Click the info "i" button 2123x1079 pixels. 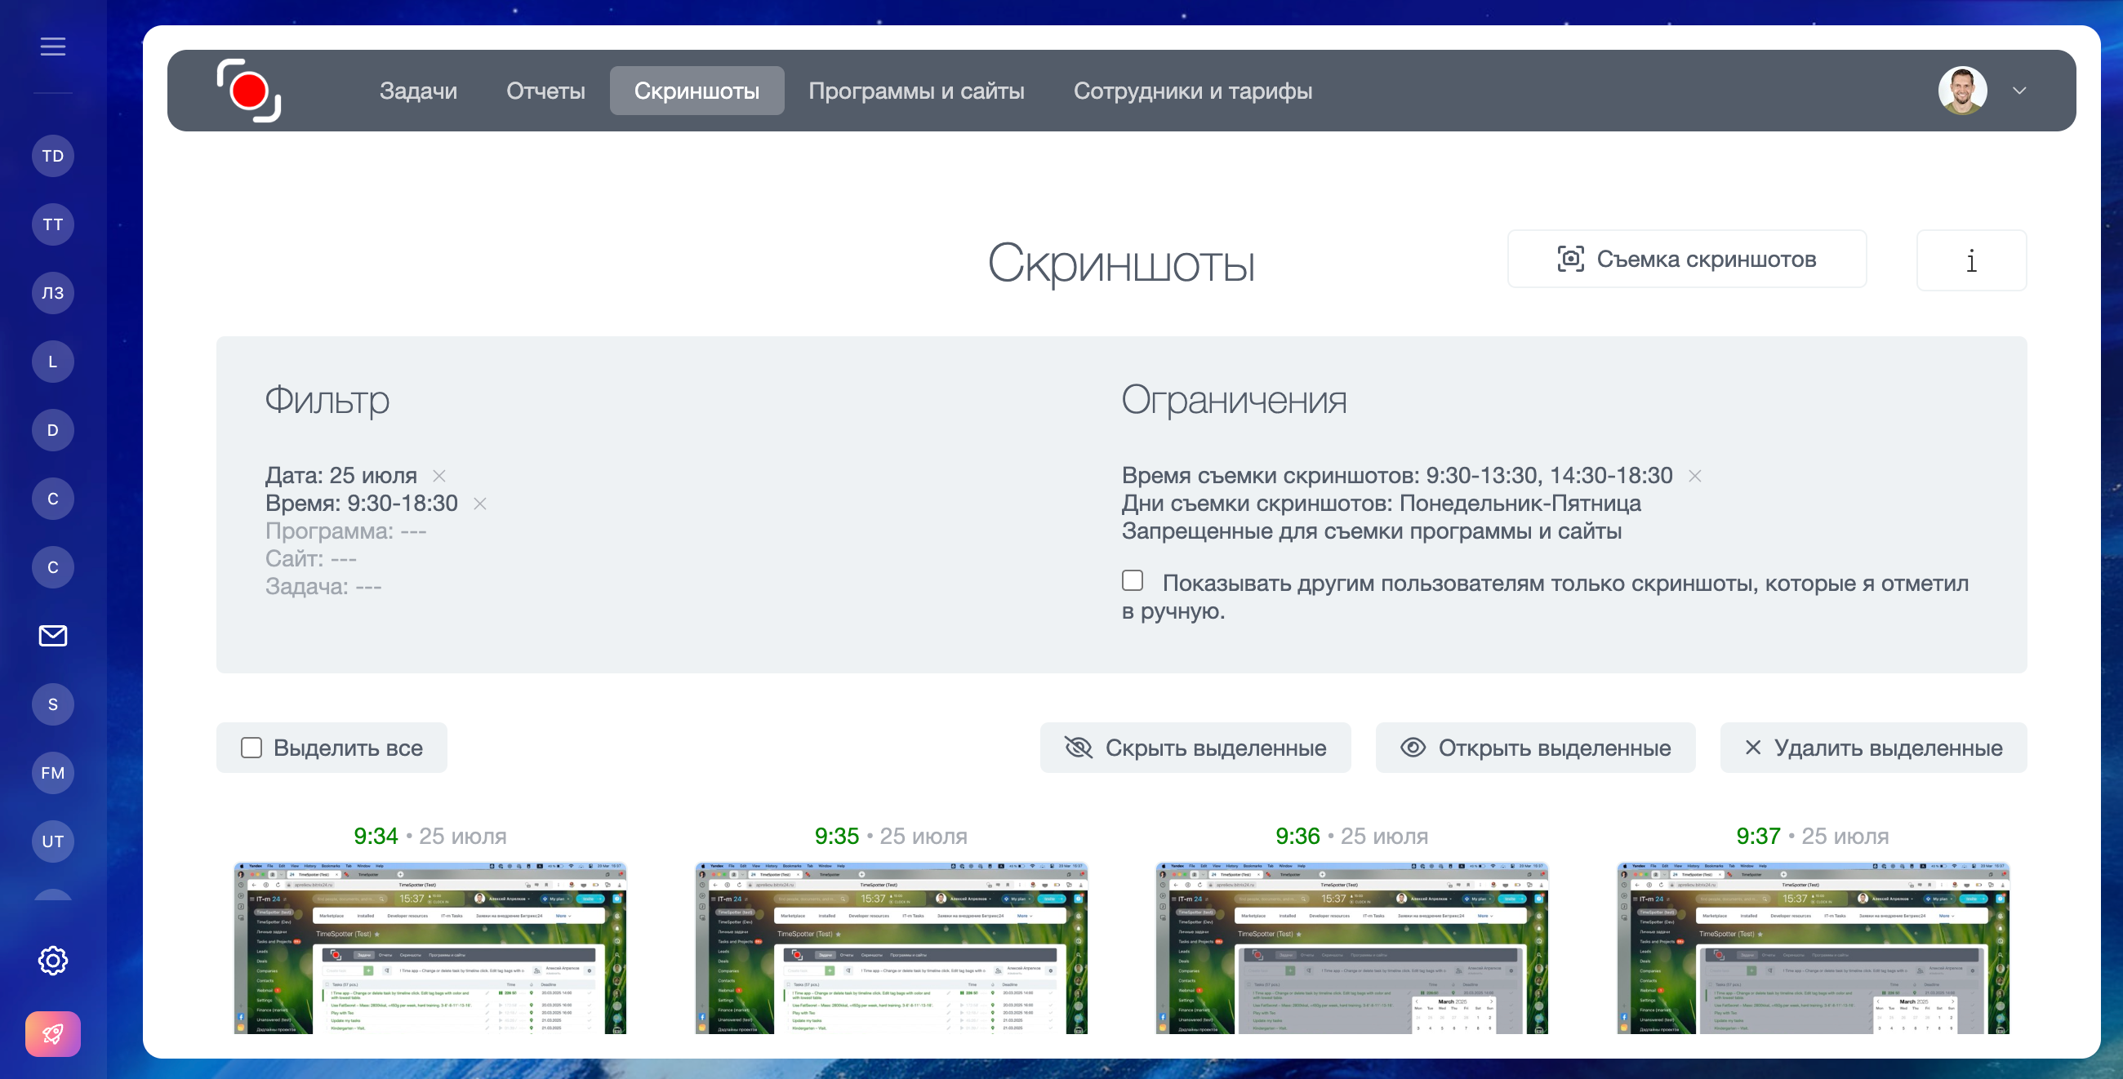point(1970,260)
